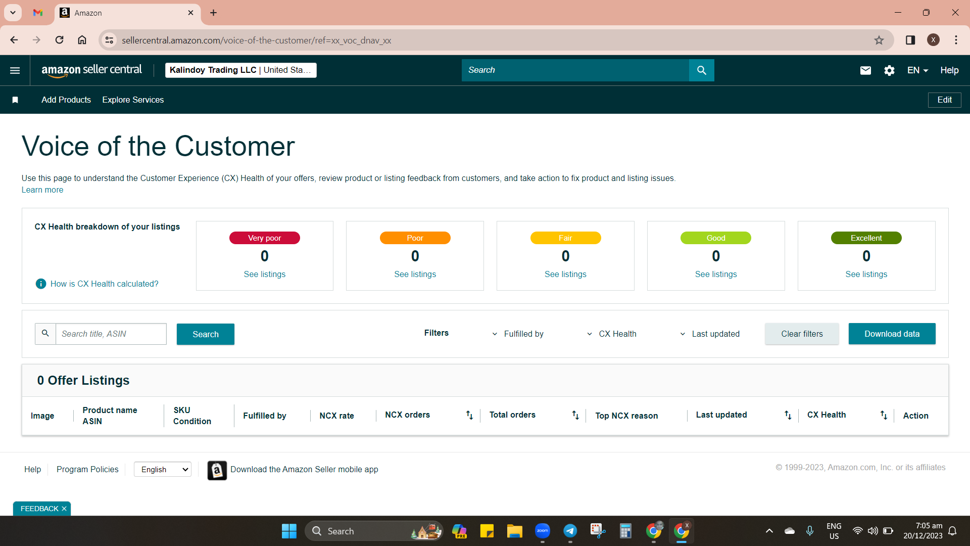Viewport: 970px width, 546px height.
Task: Expand the Last updated filter dropdown
Action: pyautogui.click(x=709, y=334)
